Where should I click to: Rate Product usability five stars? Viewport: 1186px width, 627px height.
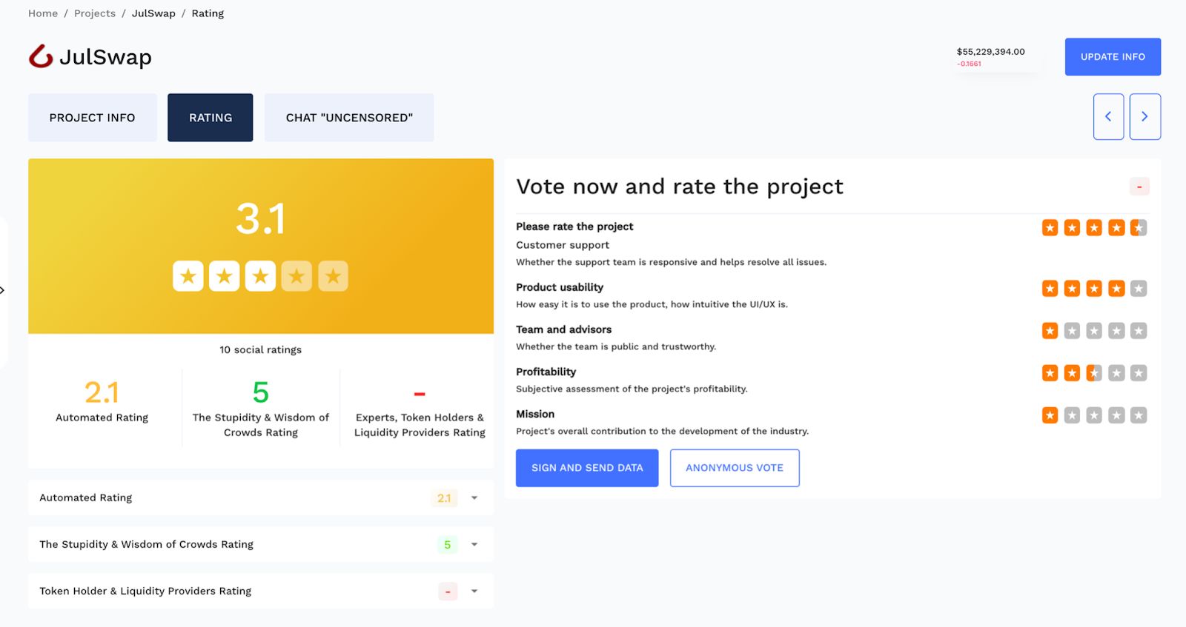pos(1139,289)
